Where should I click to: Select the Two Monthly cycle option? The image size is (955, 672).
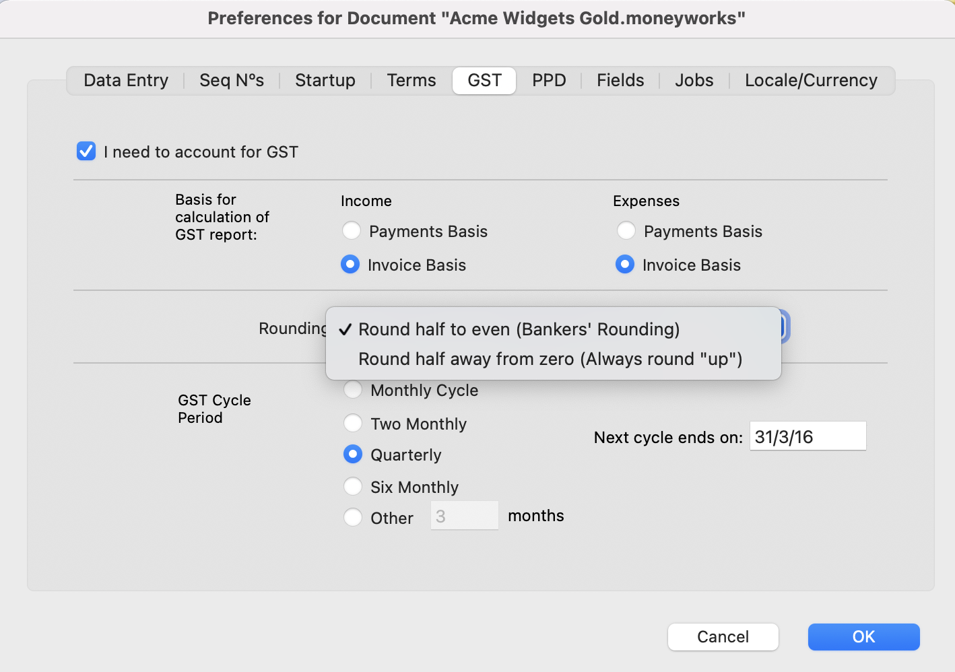point(352,423)
